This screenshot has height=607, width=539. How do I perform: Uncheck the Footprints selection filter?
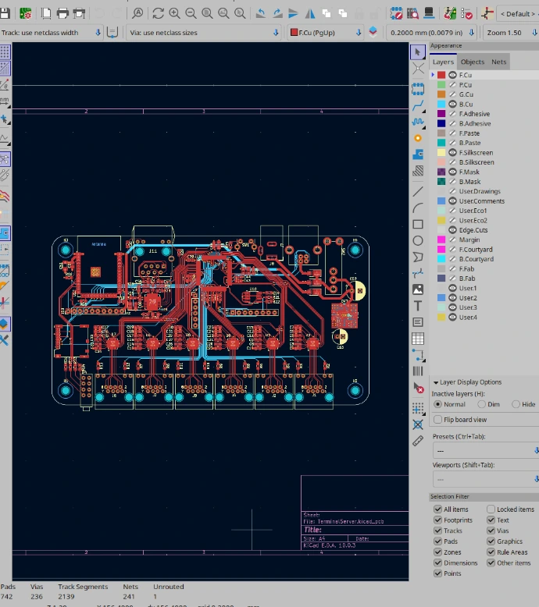pyautogui.click(x=438, y=520)
